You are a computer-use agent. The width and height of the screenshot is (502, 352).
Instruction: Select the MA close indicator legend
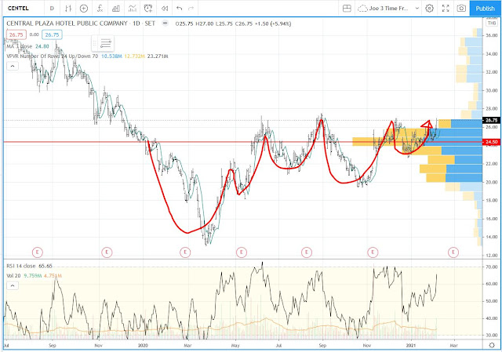[19, 46]
